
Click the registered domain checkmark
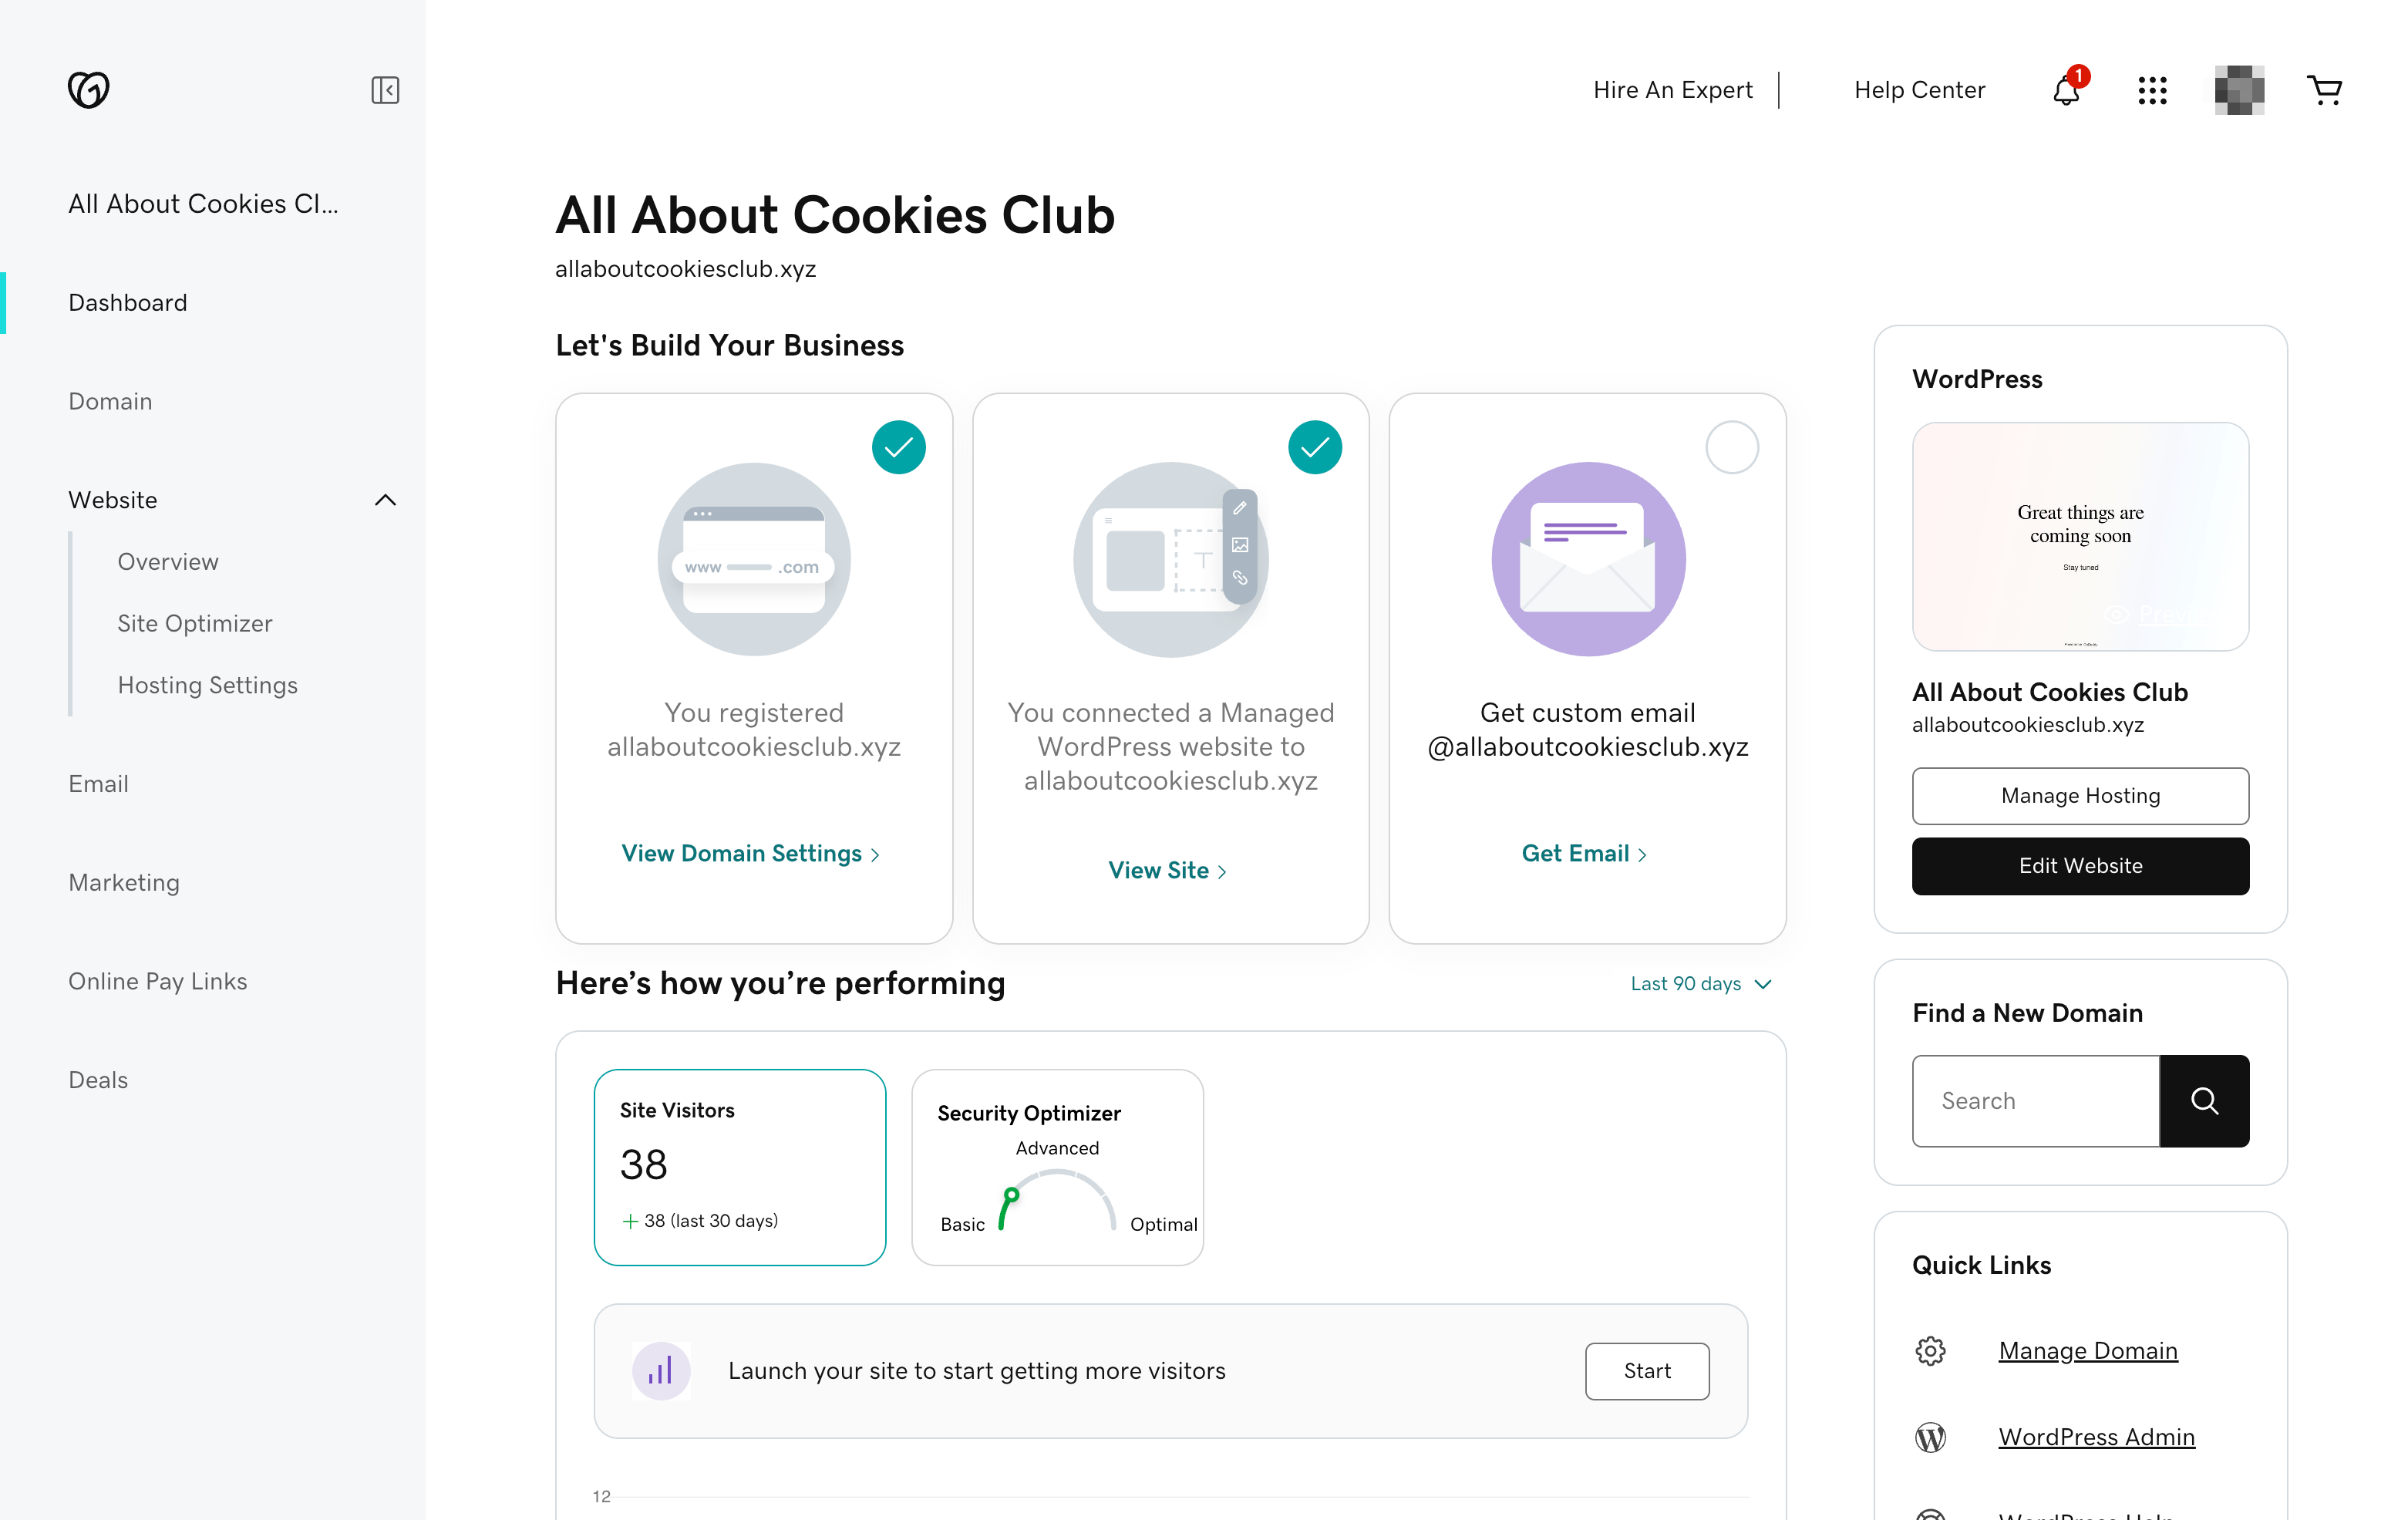click(x=898, y=447)
